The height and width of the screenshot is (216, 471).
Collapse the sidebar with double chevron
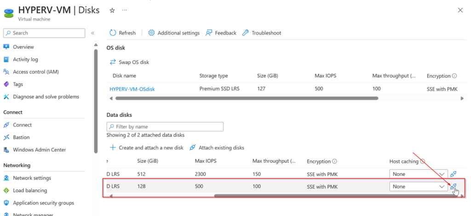click(92, 33)
